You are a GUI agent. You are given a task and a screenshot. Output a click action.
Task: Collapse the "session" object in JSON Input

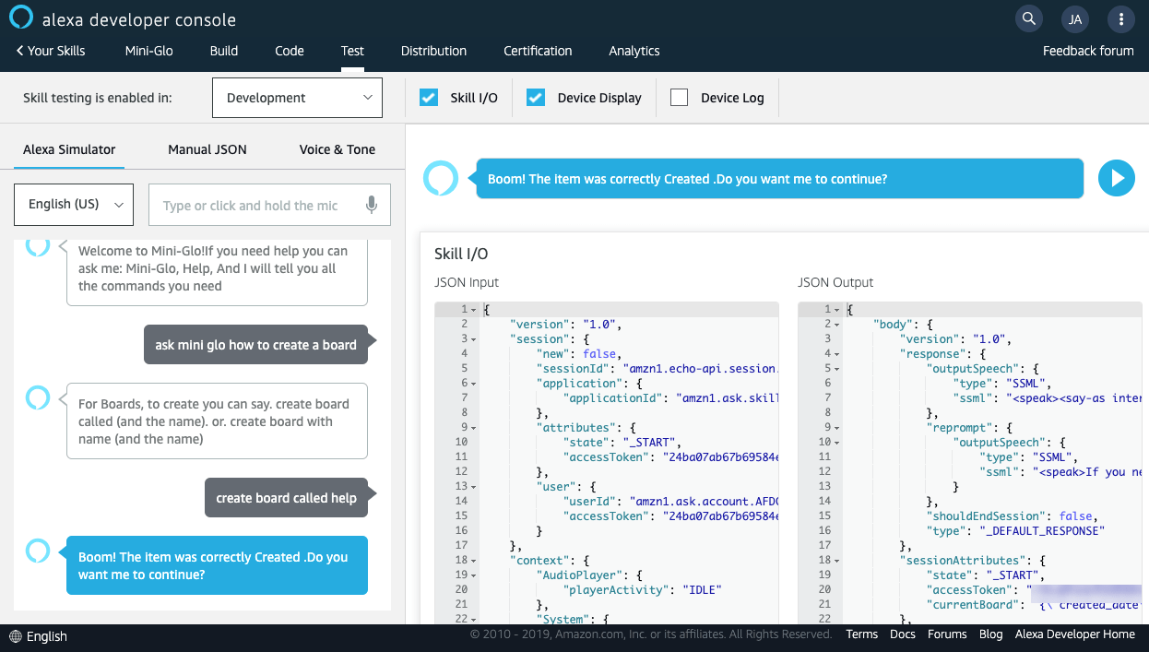pos(474,339)
